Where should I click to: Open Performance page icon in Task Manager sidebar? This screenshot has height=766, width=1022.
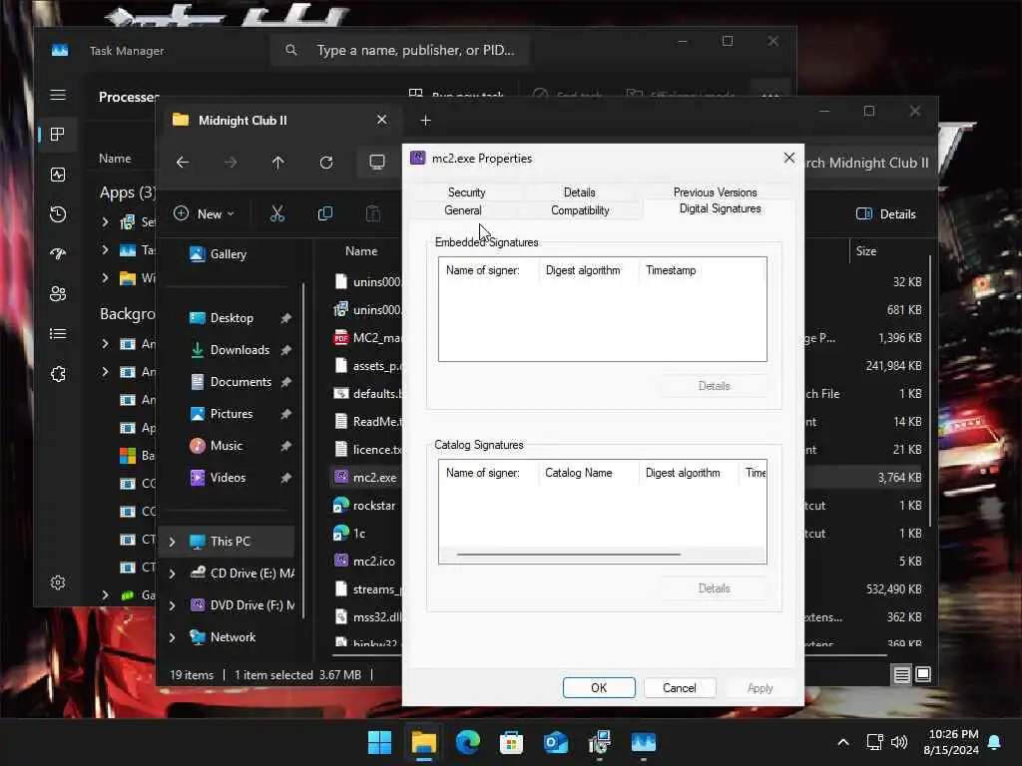coord(58,175)
